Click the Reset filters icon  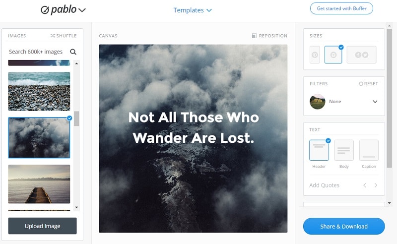click(x=361, y=83)
